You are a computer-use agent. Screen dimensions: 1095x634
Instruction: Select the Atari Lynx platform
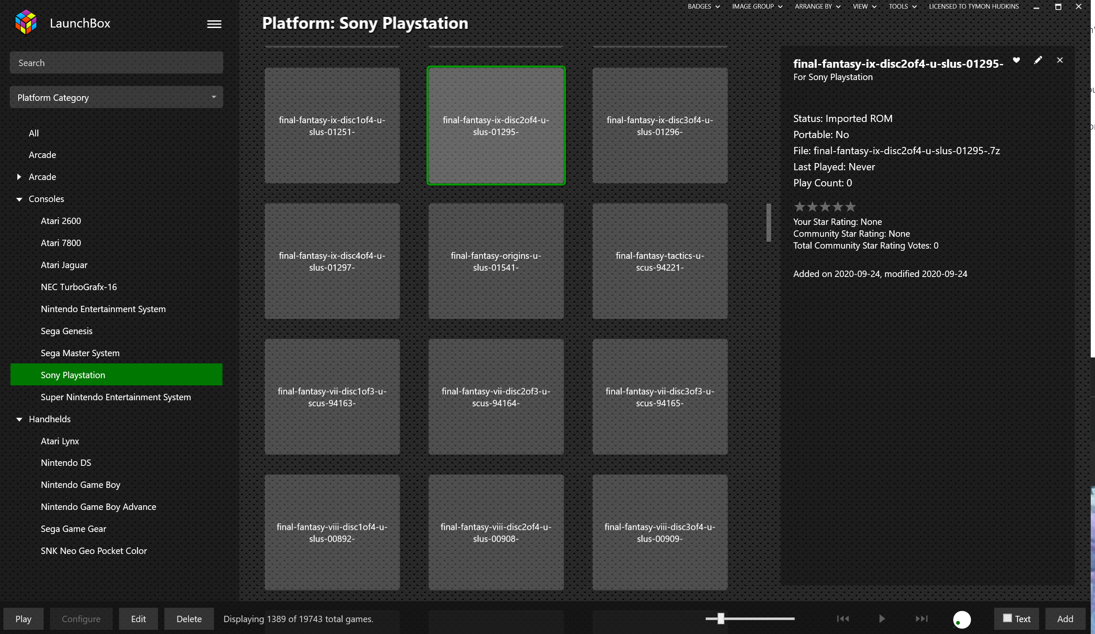pyautogui.click(x=60, y=440)
